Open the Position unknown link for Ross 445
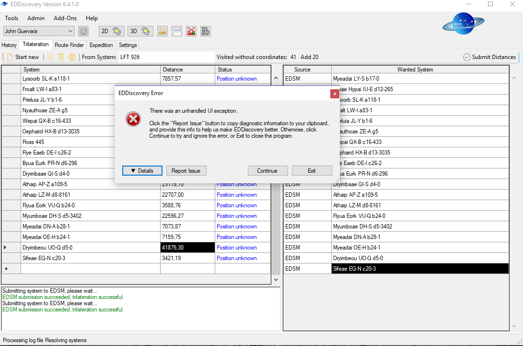Viewport: 523px width, 346px height. point(236,142)
